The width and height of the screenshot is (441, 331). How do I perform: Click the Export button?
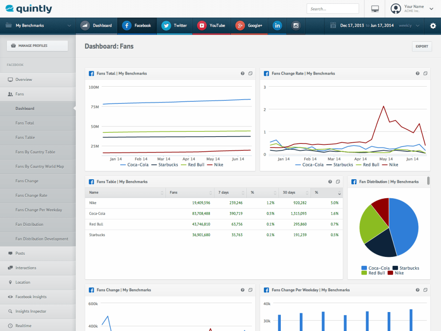[x=422, y=47]
